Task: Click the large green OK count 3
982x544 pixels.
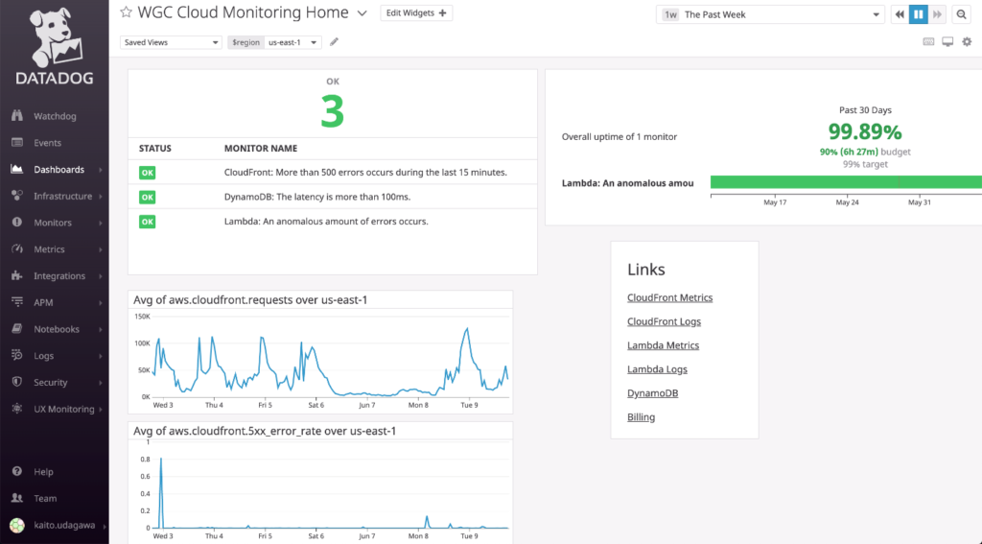Action: tap(333, 111)
